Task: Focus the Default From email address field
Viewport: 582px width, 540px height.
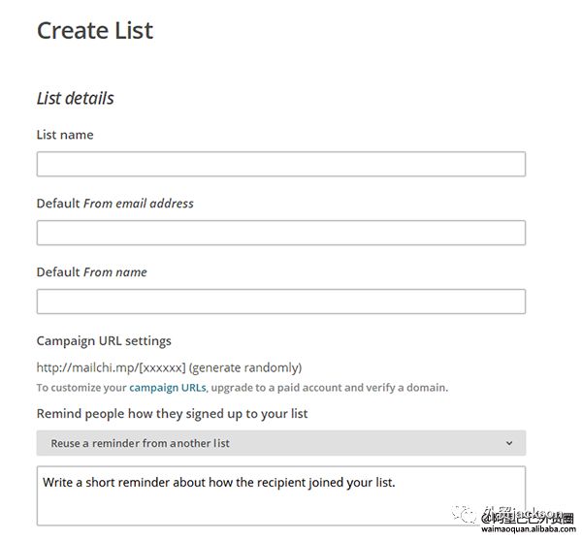Action: [280, 233]
